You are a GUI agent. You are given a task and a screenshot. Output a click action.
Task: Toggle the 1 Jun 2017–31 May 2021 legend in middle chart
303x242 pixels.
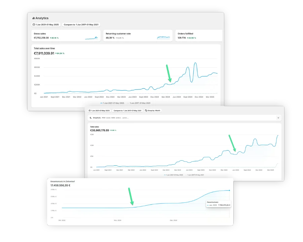195,175
